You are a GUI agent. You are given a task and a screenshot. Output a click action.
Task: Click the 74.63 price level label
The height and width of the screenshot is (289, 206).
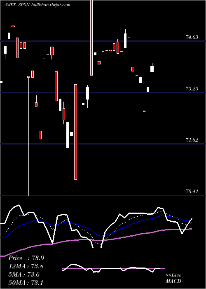[x=192, y=37]
